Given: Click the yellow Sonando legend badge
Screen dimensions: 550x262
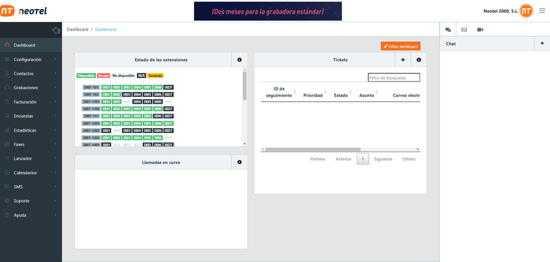Looking at the screenshot, I should click(155, 75).
